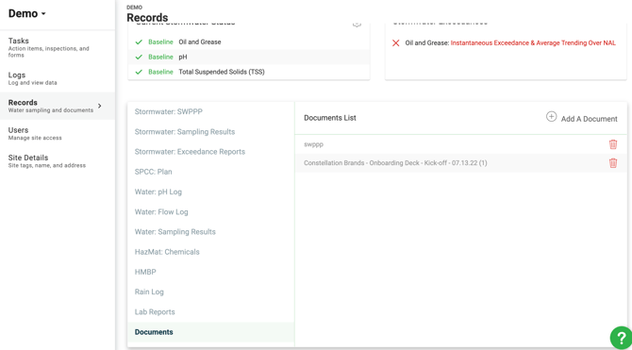Click the green checkmark beside pH

[139, 57]
